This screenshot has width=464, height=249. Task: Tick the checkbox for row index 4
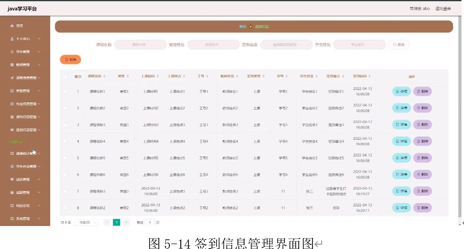click(x=66, y=142)
